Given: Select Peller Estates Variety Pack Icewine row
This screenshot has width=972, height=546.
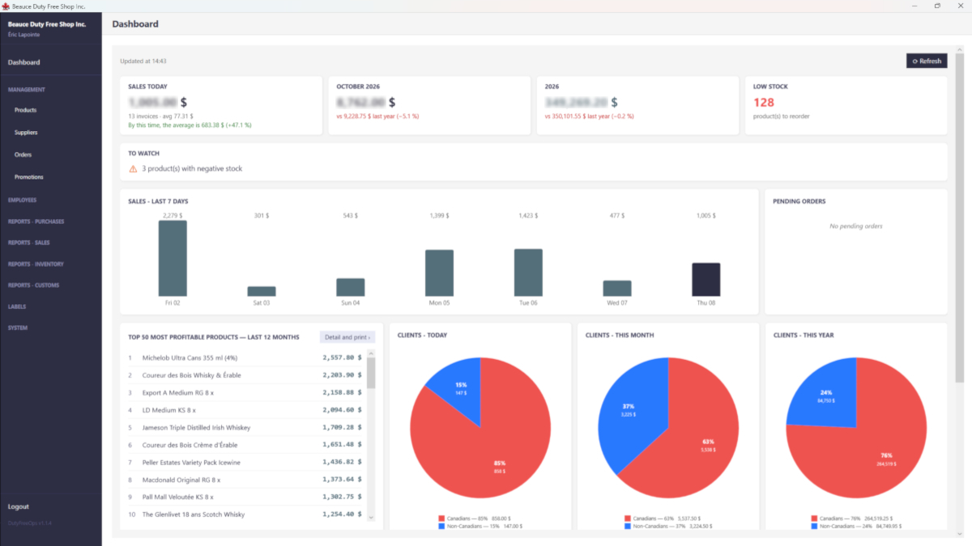Looking at the screenshot, I should [x=244, y=462].
